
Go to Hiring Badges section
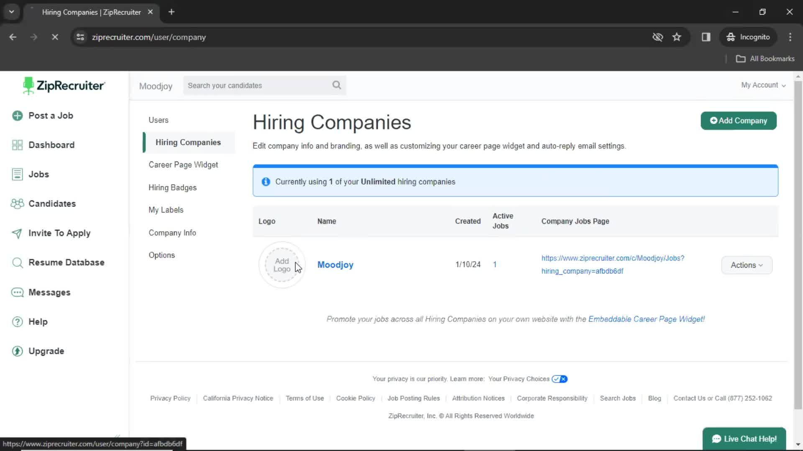point(172,187)
